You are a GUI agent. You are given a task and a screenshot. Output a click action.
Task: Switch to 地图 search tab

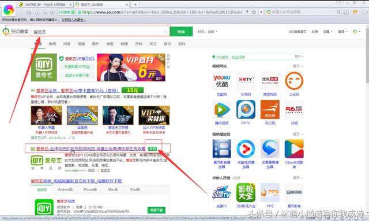point(125,44)
